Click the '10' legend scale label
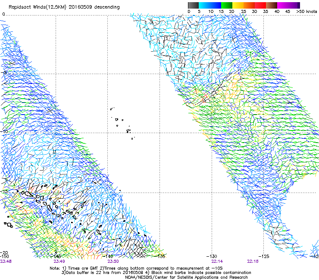Screen dimensions: 319x280 pyautogui.click(x=211, y=11)
